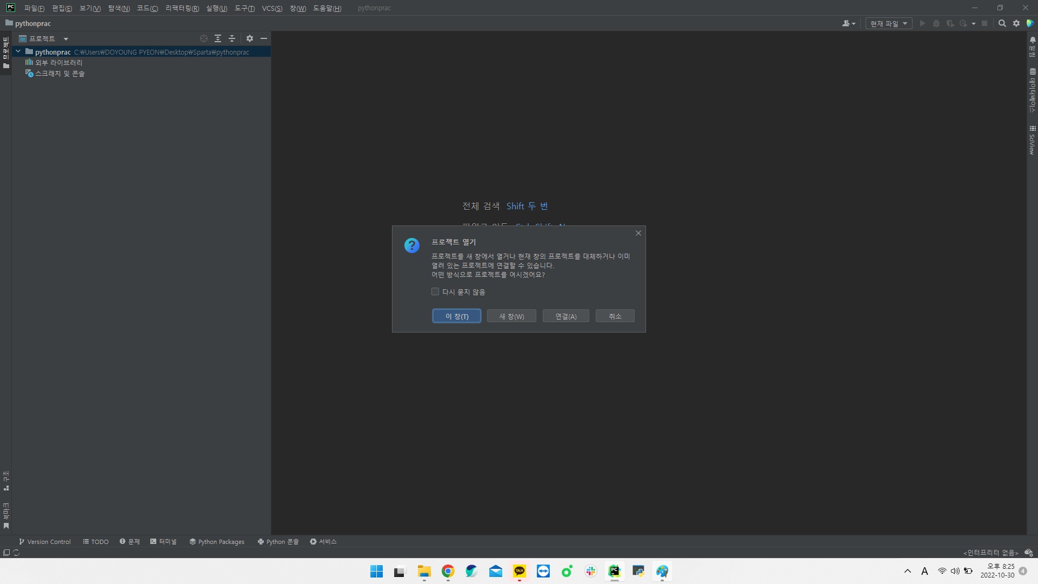Open the SciView tool window
1038x584 pixels.
1033,140
